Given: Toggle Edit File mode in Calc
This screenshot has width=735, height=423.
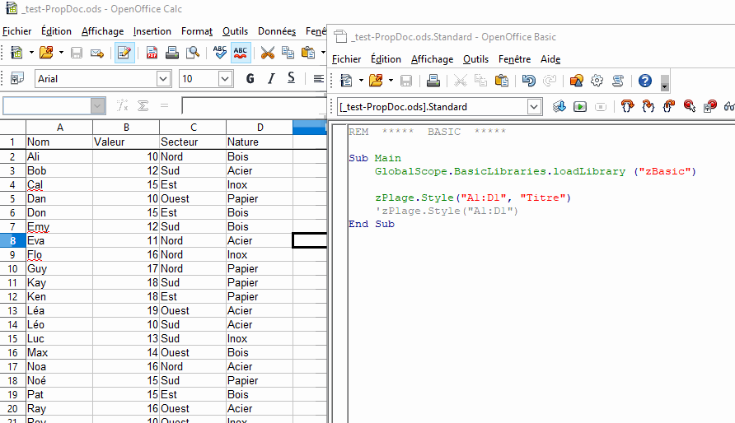Looking at the screenshot, I should point(124,53).
